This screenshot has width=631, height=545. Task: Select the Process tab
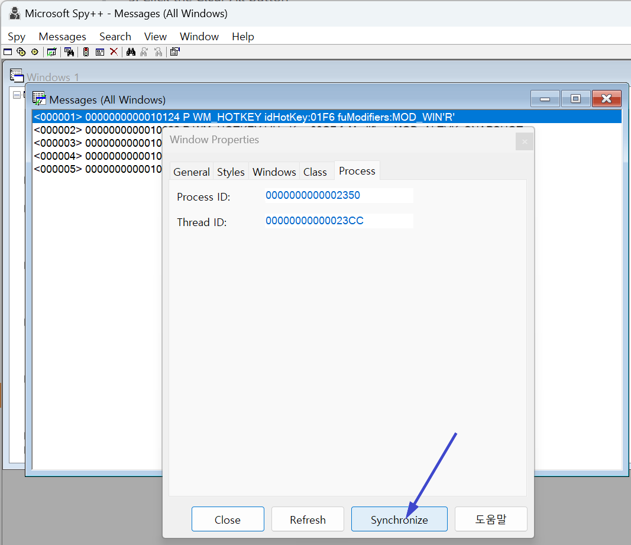[357, 171]
